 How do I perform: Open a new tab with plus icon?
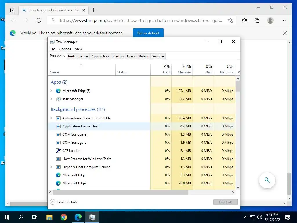[94, 10]
